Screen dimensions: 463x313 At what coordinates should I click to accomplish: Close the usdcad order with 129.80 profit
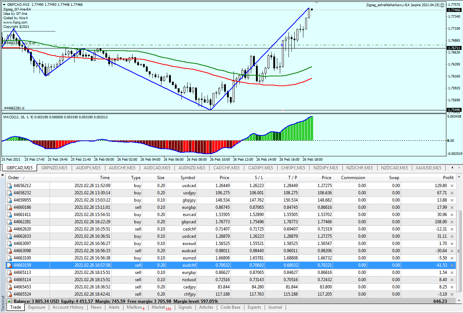click(452, 186)
